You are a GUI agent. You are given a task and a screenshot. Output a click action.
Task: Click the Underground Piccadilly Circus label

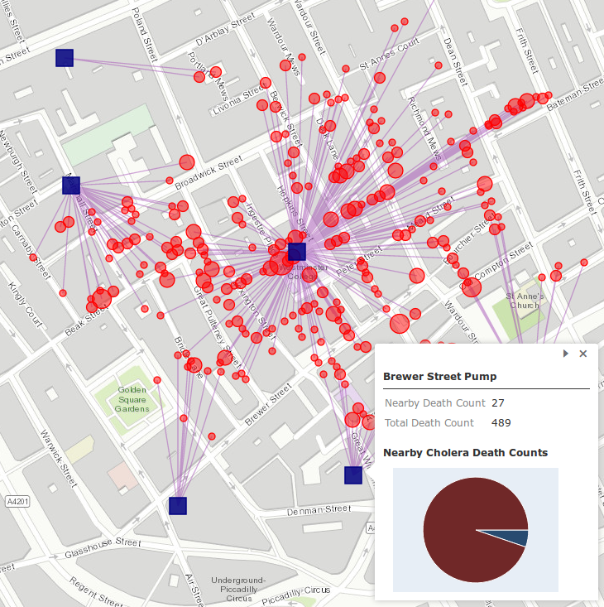click(x=238, y=589)
